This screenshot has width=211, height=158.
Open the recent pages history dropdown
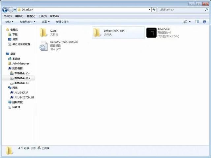coord(15,10)
